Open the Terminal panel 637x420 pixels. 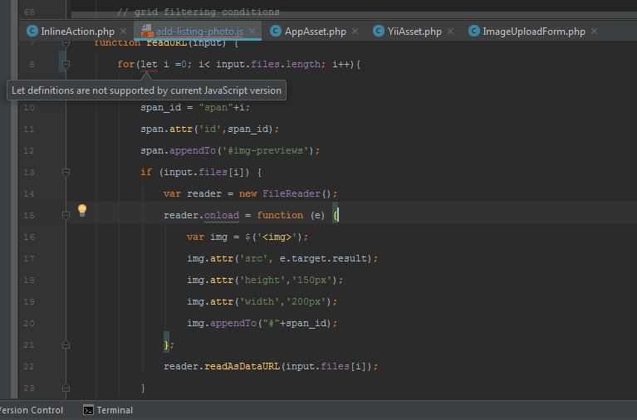point(114,410)
